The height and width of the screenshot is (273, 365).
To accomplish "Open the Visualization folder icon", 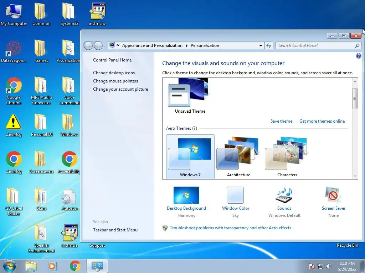I will [68, 51].
